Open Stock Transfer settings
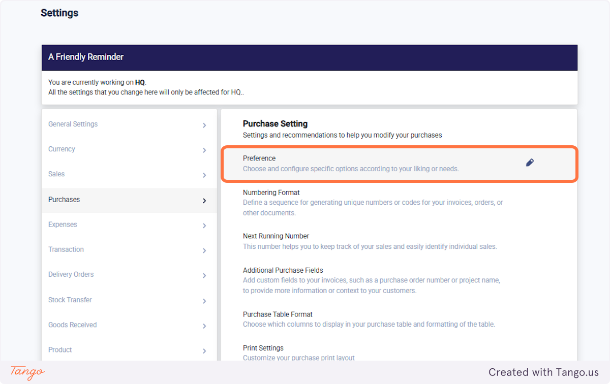Screen dimensions: 610x384 click(x=129, y=300)
